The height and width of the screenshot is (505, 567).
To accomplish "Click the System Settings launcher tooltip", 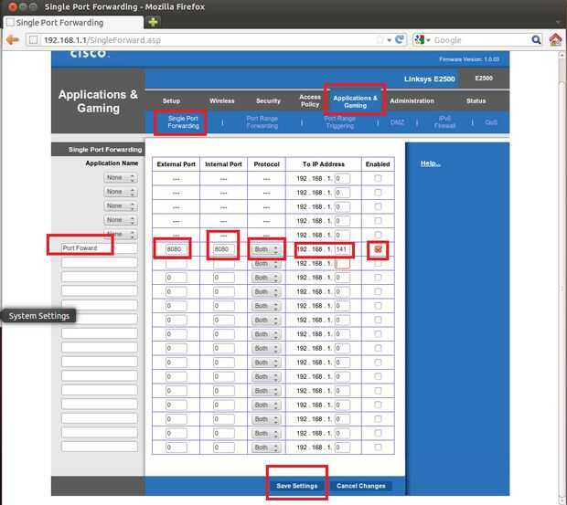I will click(x=38, y=316).
